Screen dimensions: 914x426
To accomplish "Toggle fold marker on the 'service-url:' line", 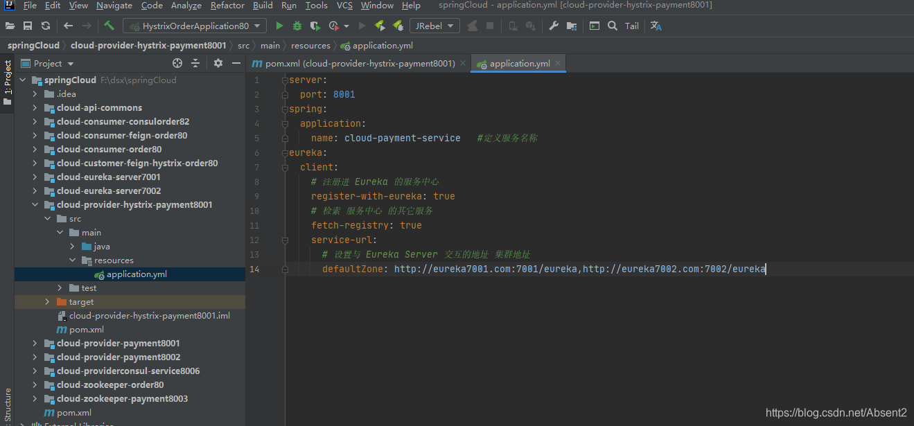I will (285, 240).
